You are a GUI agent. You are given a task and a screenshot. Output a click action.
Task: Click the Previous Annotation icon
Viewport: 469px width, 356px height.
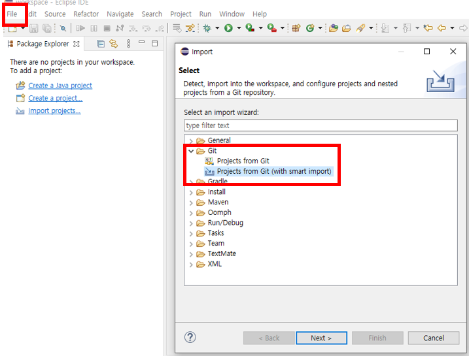click(x=407, y=28)
